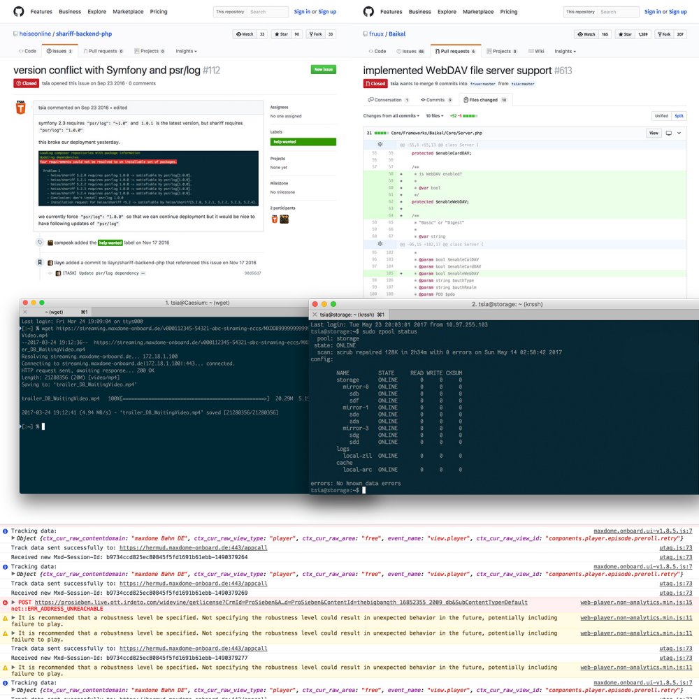Watch the fruux/Baikal repository
This screenshot has width=699, height=699.
[586, 34]
